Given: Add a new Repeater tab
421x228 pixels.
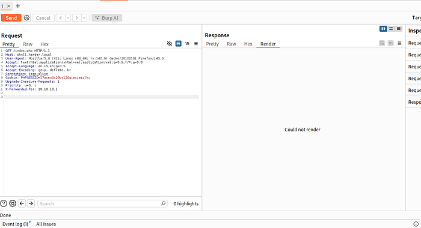Looking at the screenshot, I should click(x=17, y=6).
